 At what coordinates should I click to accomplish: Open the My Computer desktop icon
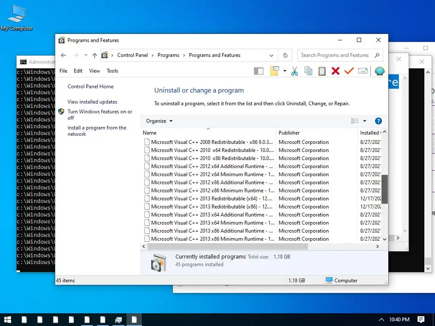(x=17, y=17)
